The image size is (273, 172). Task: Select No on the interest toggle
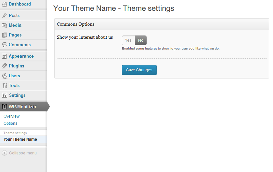pos(141,40)
